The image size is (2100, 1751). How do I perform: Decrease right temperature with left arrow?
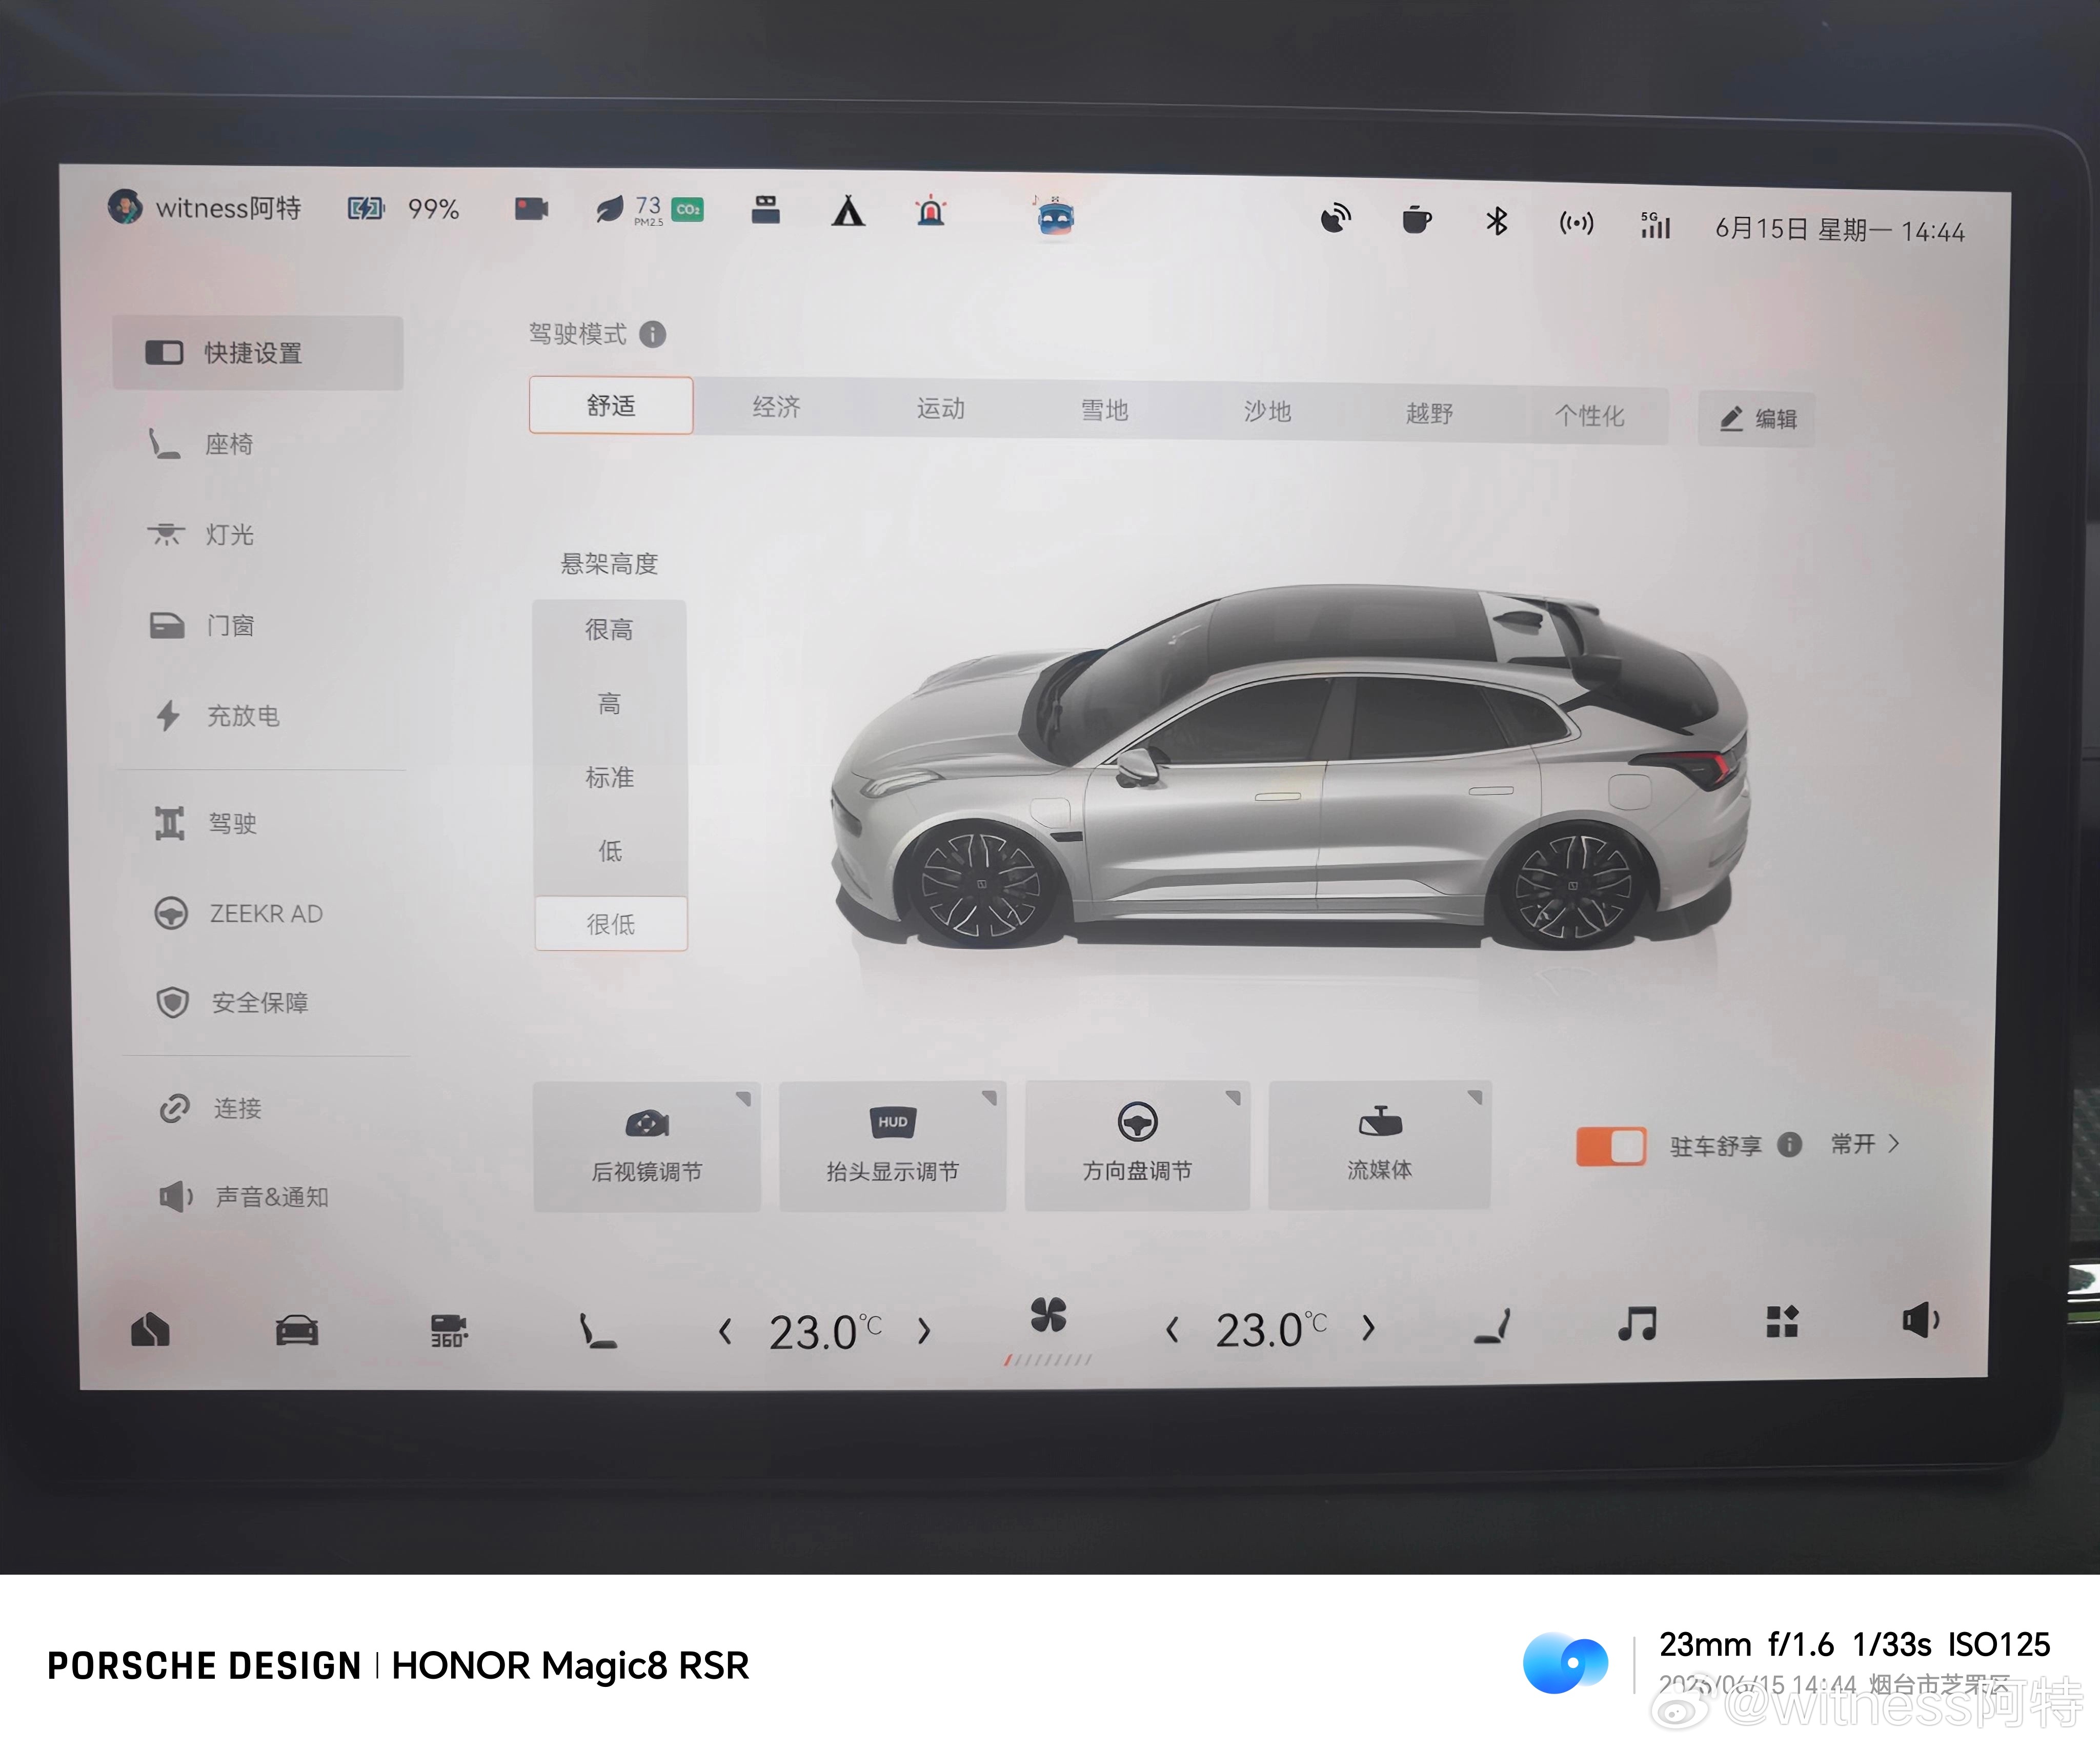coord(1172,1330)
